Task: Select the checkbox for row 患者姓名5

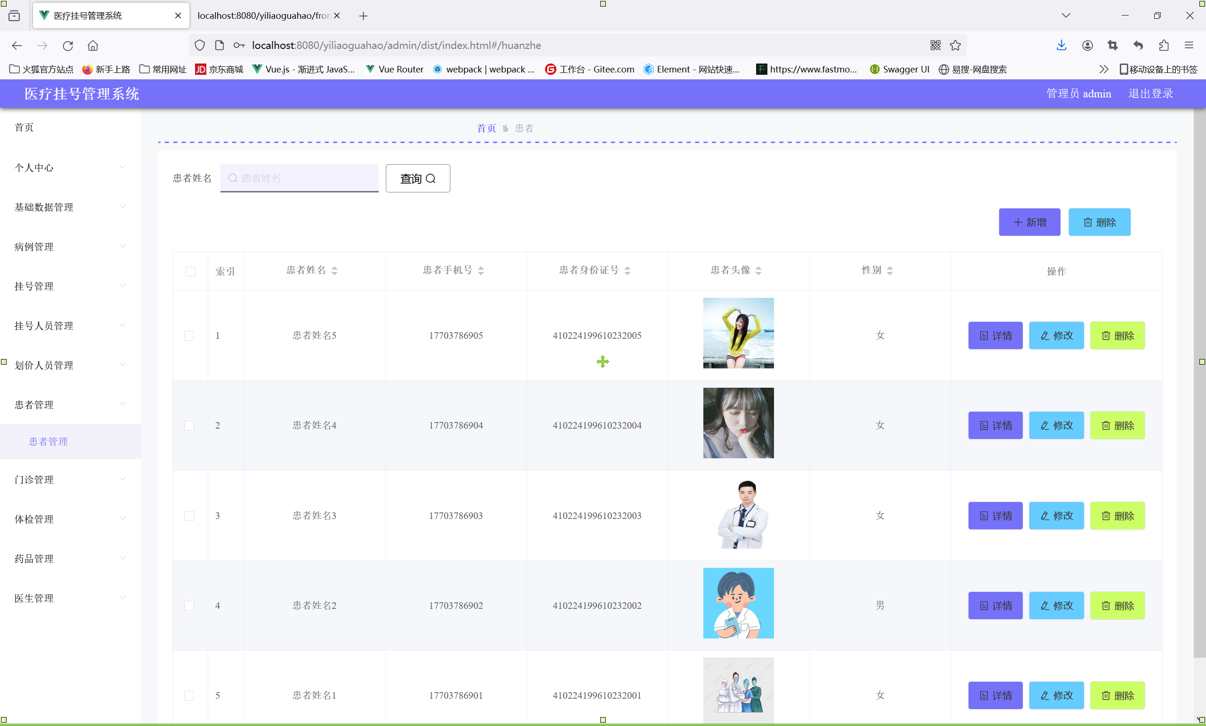Action: click(x=189, y=335)
